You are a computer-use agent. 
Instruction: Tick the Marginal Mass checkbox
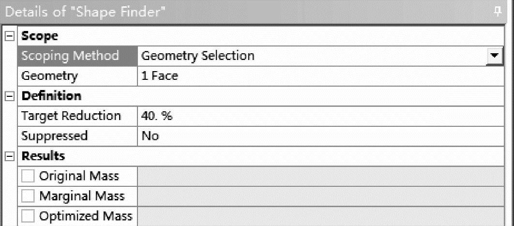click(x=28, y=196)
